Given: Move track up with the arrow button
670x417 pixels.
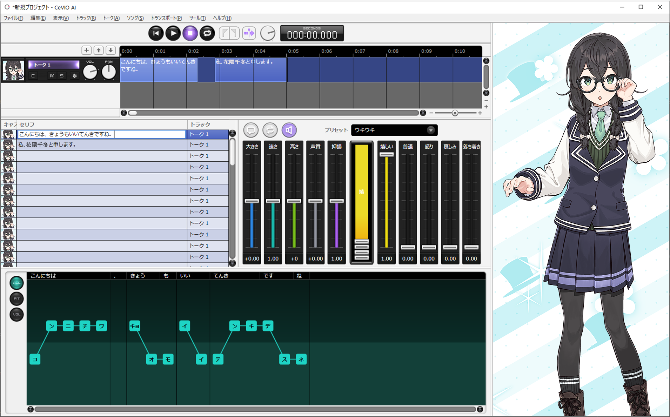Looking at the screenshot, I should pyautogui.click(x=99, y=50).
